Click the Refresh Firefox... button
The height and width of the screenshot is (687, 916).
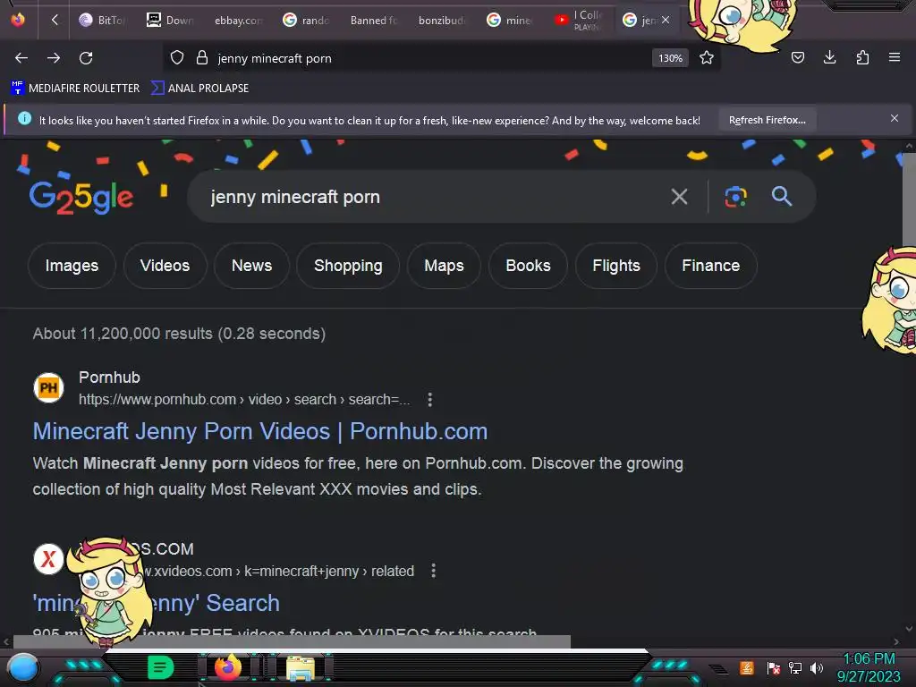pyautogui.click(x=767, y=120)
